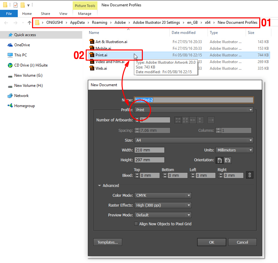Click the Picture Tools contextual tab header
This screenshot has height=263, width=278.
(x=85, y=6)
